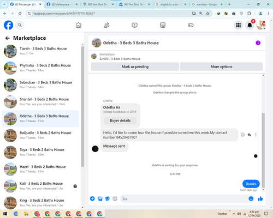Open Buyer details for Odetha Ira
Image resolution: width=273 pixels, height=218 pixels.
point(120,120)
